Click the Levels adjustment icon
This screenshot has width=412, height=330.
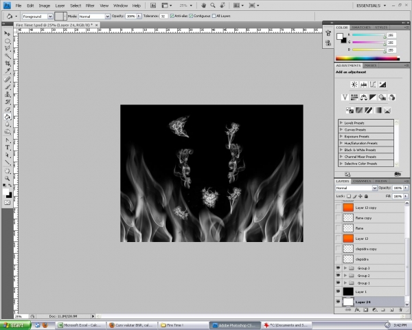(x=364, y=85)
